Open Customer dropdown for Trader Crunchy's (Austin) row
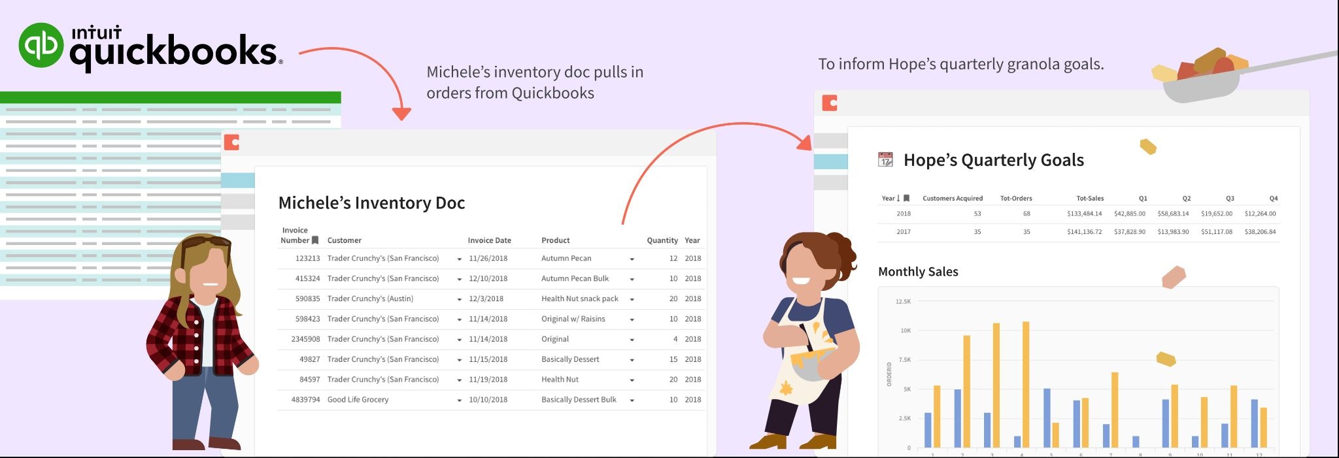This screenshot has width=1339, height=458. click(459, 300)
